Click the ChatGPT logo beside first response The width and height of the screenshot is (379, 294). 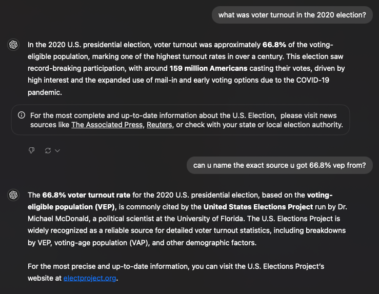13,45
